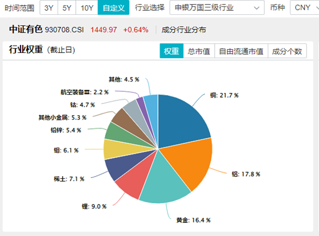Select the 自定义 custom time range
Viewport: 319px width, 236px height.
click(x=113, y=8)
